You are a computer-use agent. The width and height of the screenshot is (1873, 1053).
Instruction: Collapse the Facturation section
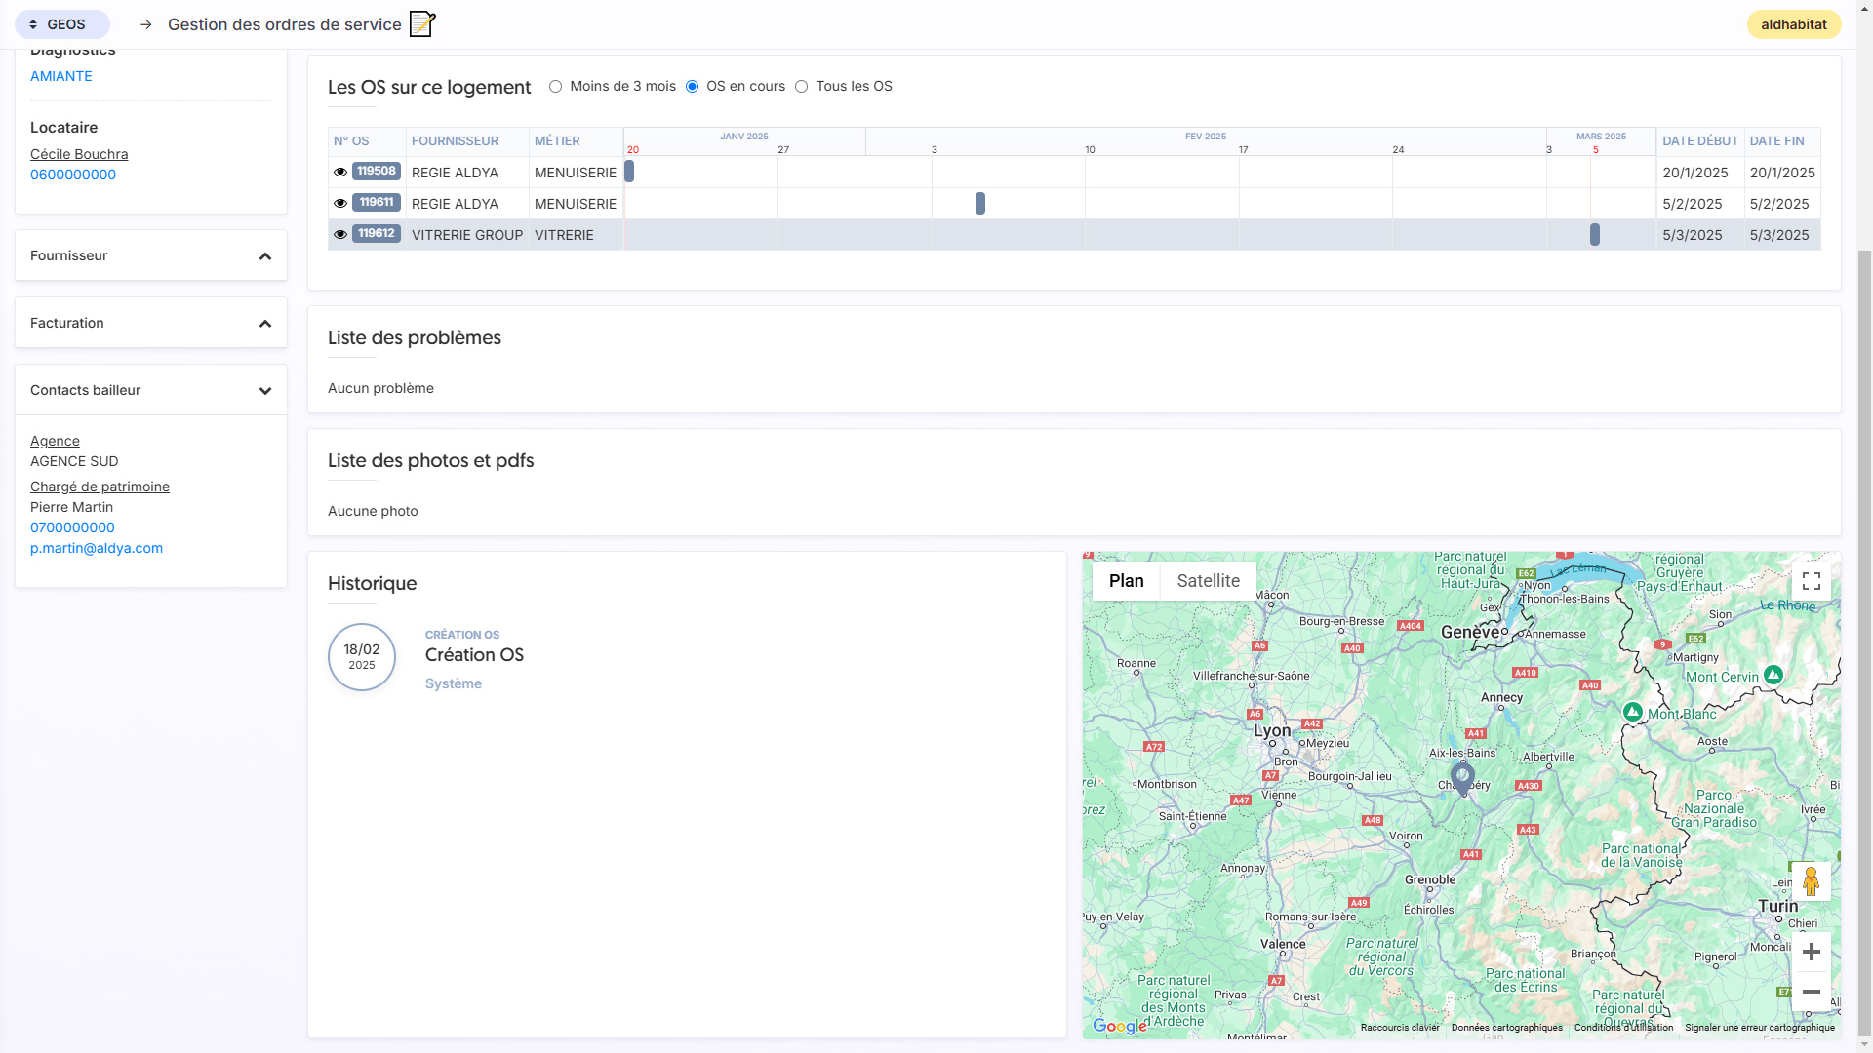coord(264,322)
